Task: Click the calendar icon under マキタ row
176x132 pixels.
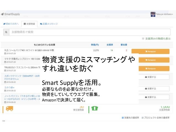Action: point(5,62)
